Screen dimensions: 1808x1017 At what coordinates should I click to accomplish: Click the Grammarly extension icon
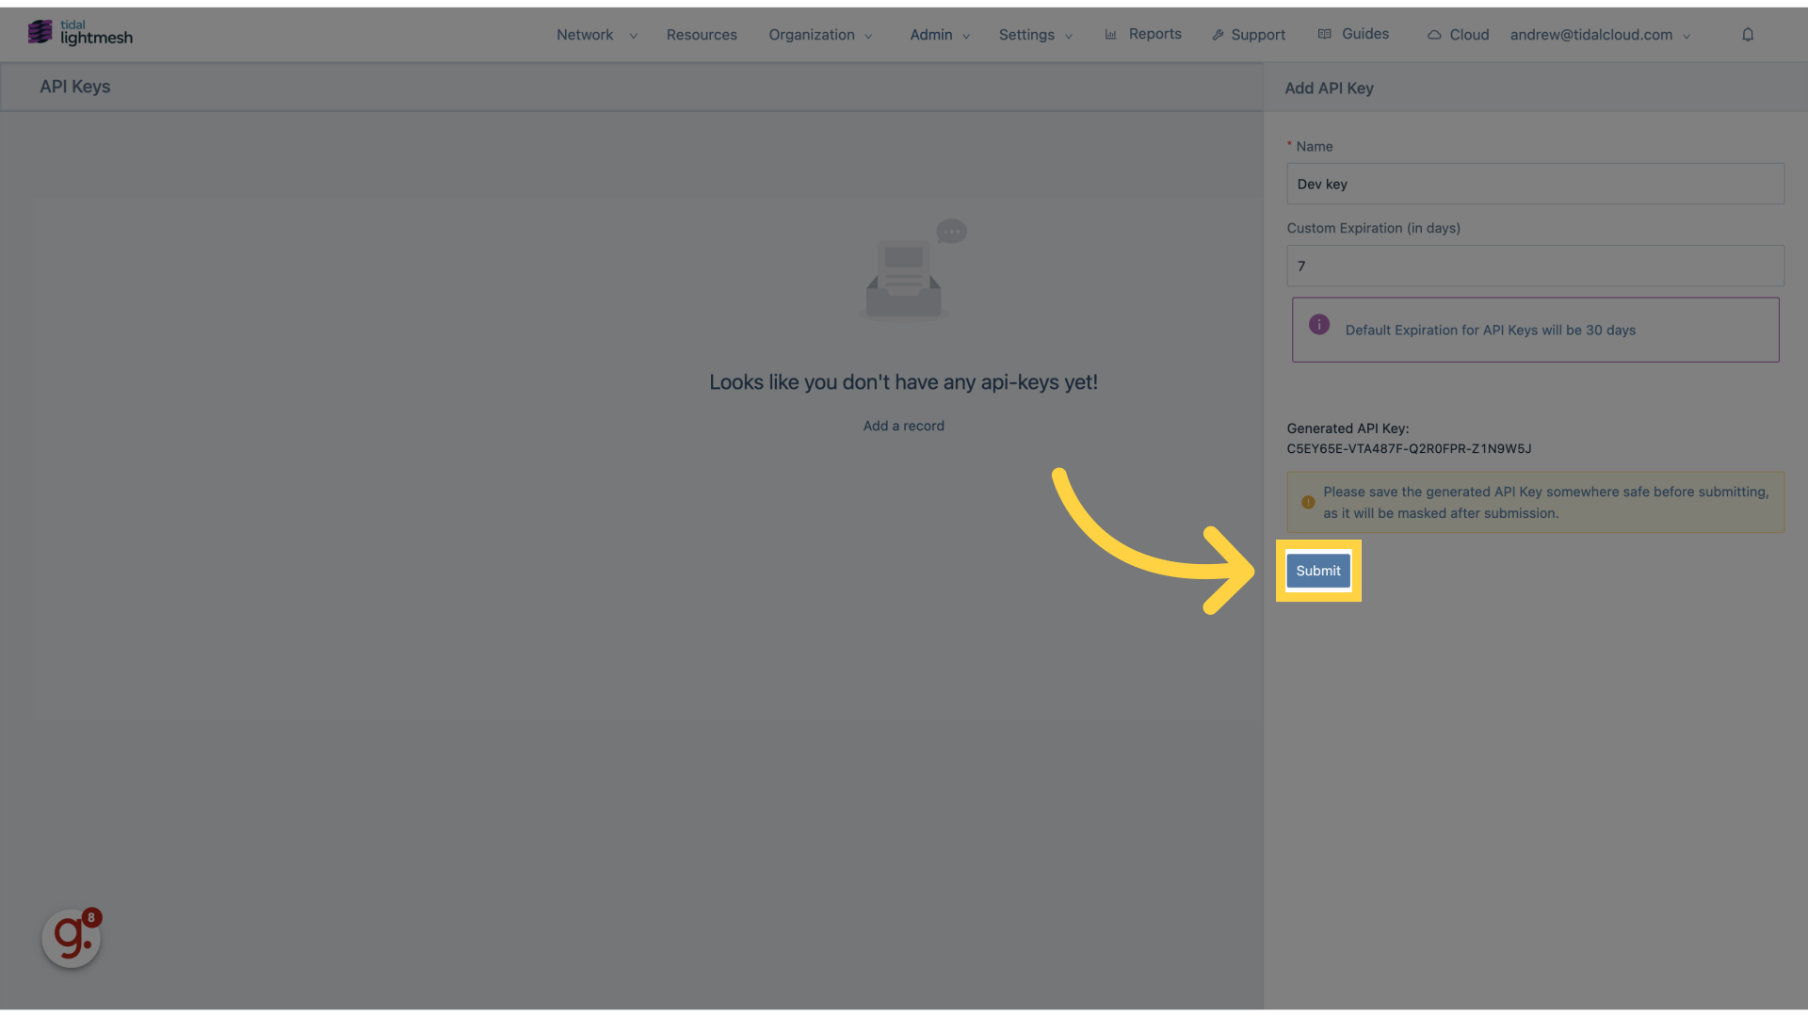coord(71,938)
